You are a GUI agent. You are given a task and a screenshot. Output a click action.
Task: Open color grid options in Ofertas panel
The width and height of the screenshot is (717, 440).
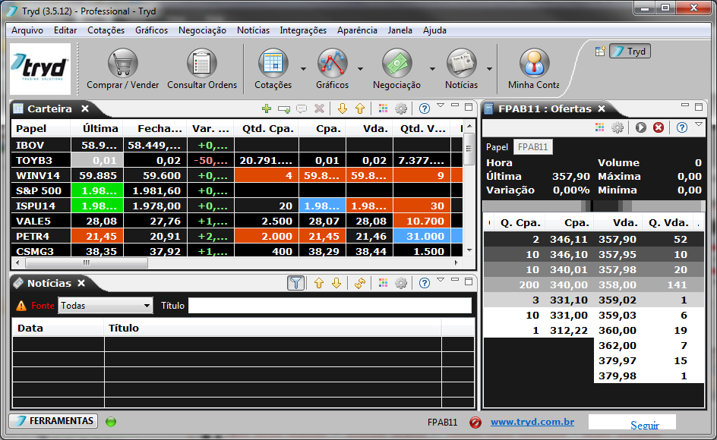(599, 127)
